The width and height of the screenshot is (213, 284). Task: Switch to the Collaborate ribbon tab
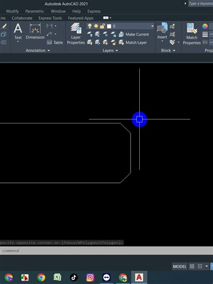(22, 18)
